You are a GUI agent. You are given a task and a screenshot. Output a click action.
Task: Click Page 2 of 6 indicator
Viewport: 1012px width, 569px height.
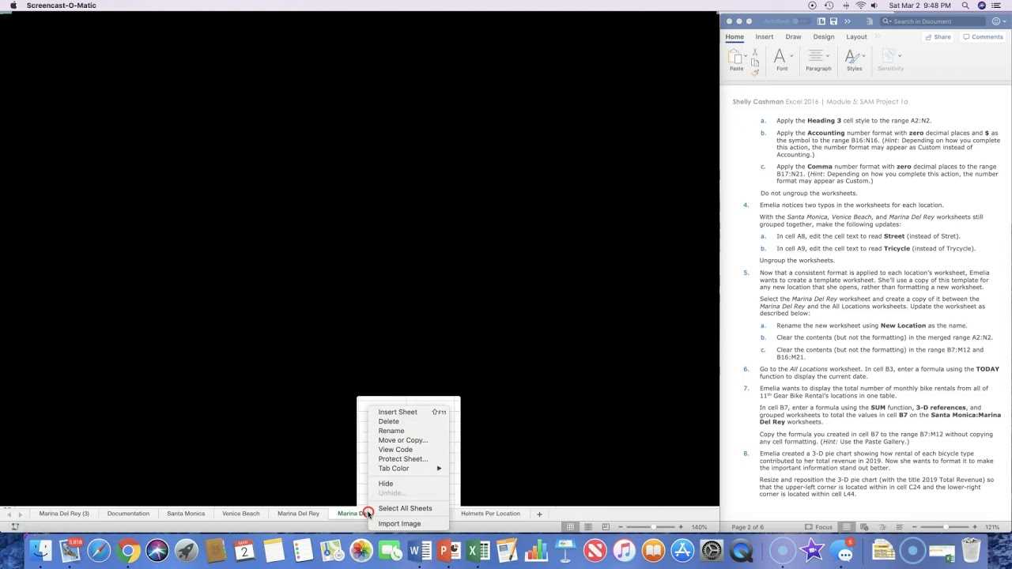[747, 527]
